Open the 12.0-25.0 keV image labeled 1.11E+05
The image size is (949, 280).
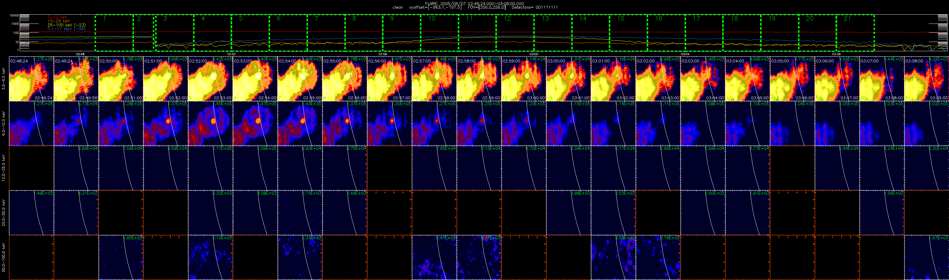pos(210,168)
